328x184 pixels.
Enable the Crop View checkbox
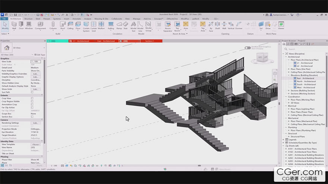(x=32, y=98)
